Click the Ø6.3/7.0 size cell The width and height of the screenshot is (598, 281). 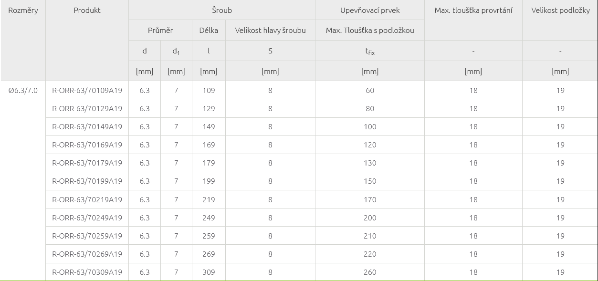[23, 90]
